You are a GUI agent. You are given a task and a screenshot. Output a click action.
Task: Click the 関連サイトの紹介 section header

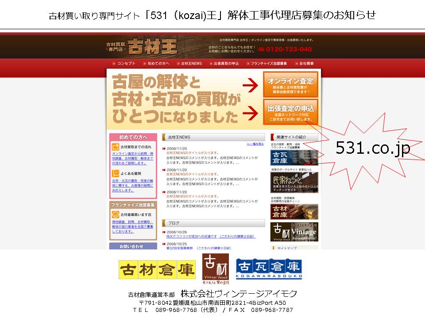(x=294, y=137)
